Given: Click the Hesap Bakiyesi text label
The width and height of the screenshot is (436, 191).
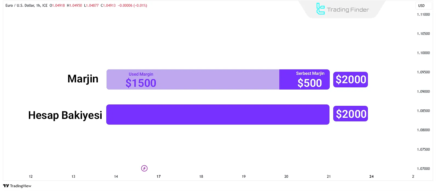Looking at the screenshot, I should (65, 115).
